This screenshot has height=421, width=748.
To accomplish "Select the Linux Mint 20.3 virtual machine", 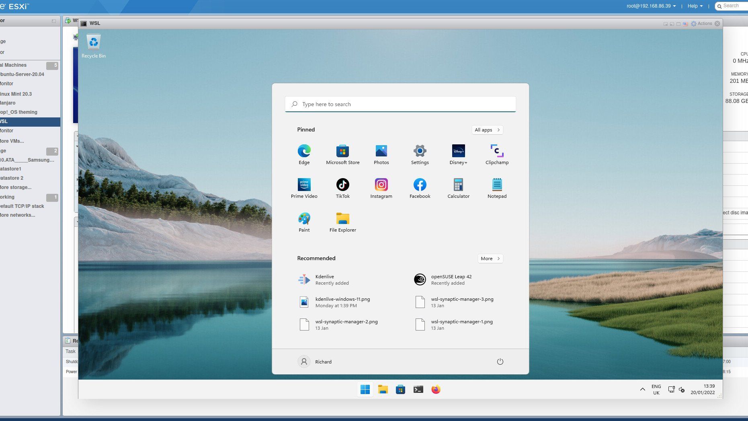I will [16, 94].
